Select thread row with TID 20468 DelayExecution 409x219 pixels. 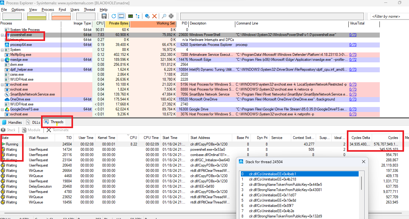(118, 186)
